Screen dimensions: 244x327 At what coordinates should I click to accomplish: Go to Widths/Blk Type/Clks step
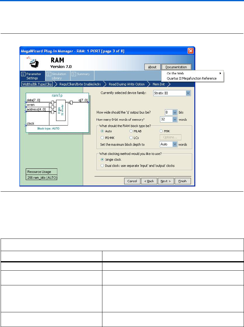point(37,84)
